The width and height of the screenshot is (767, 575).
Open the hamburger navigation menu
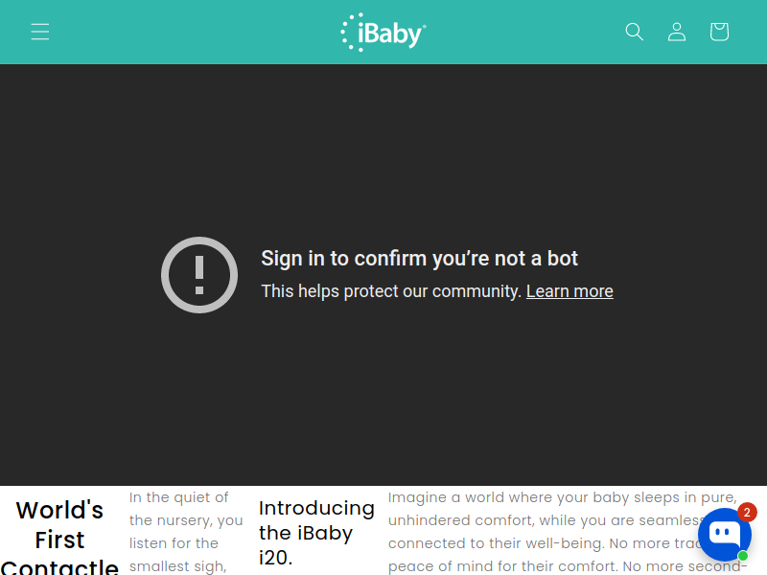pos(40,32)
